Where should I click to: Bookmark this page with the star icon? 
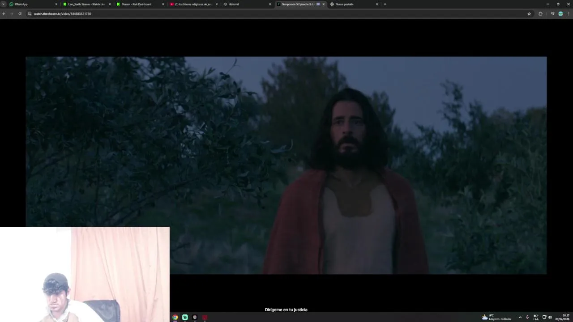pos(529,14)
